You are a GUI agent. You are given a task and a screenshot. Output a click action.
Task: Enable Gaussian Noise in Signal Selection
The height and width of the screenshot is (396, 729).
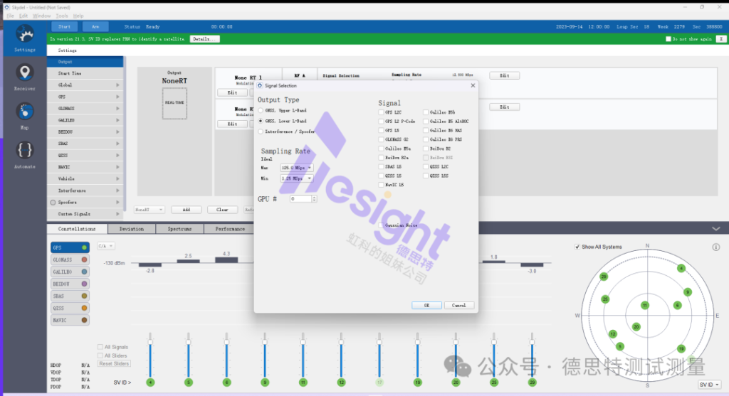382,225
